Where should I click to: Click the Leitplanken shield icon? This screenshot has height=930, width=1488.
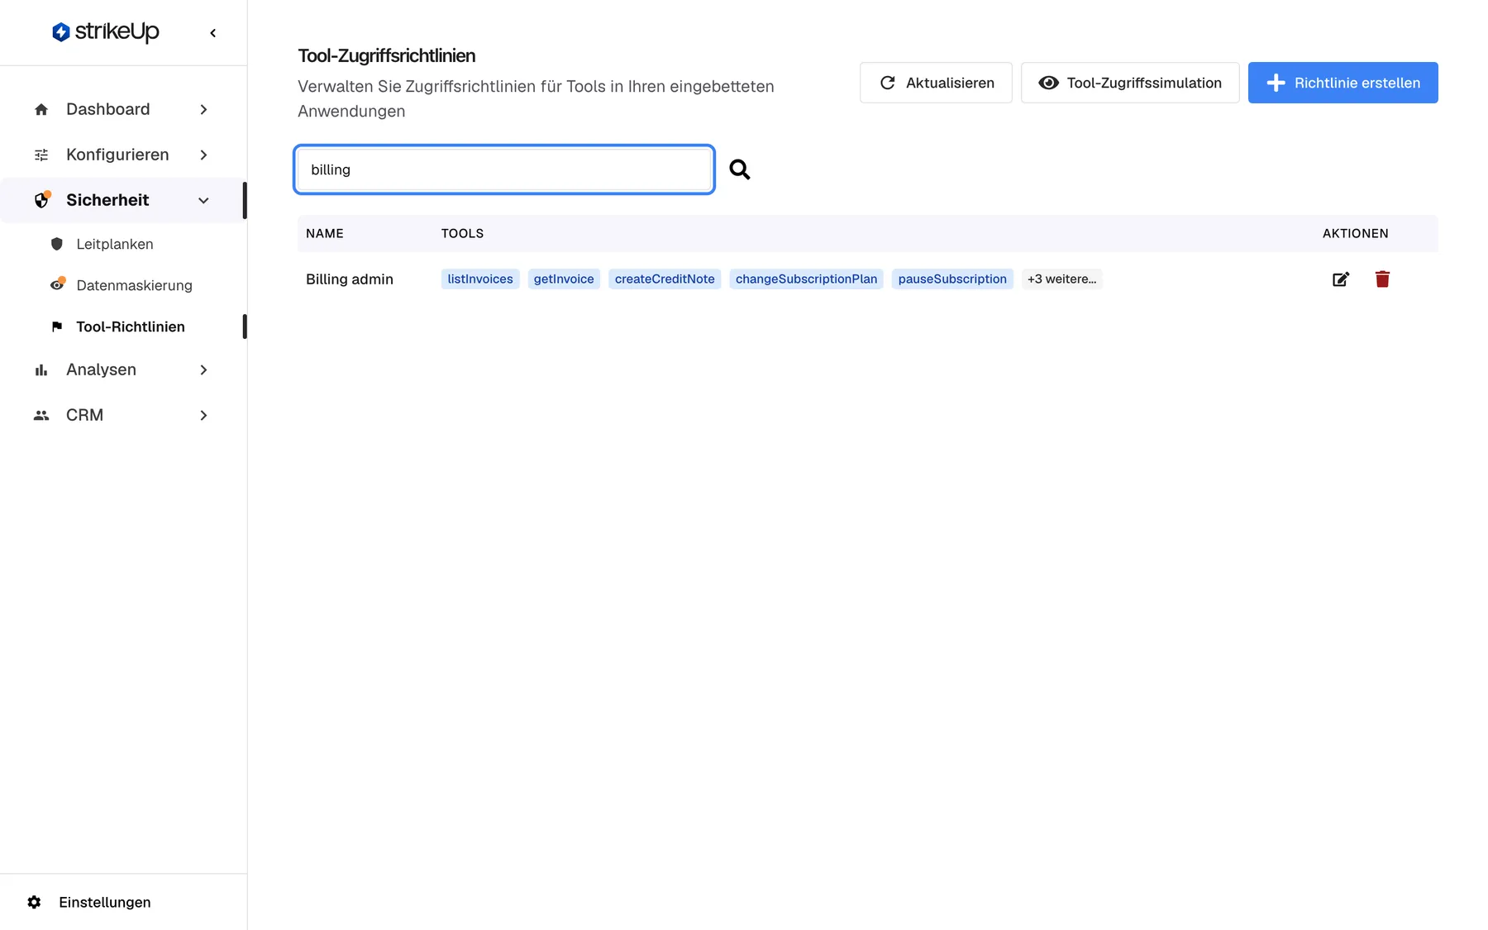click(57, 244)
